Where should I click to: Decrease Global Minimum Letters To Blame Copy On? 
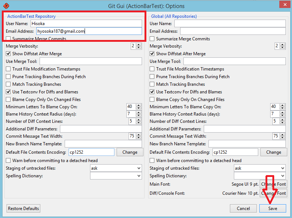283,108
